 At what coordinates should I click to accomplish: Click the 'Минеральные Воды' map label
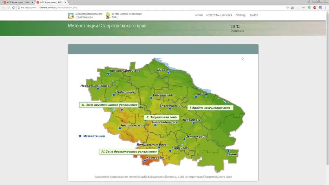[152, 144]
